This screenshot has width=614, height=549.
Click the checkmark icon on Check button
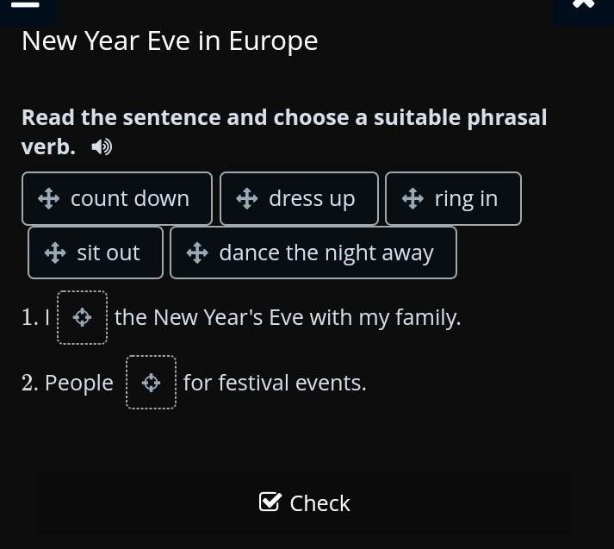tap(270, 502)
